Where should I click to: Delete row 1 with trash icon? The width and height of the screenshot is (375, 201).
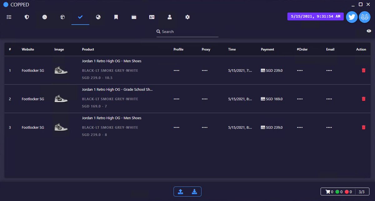(363, 70)
